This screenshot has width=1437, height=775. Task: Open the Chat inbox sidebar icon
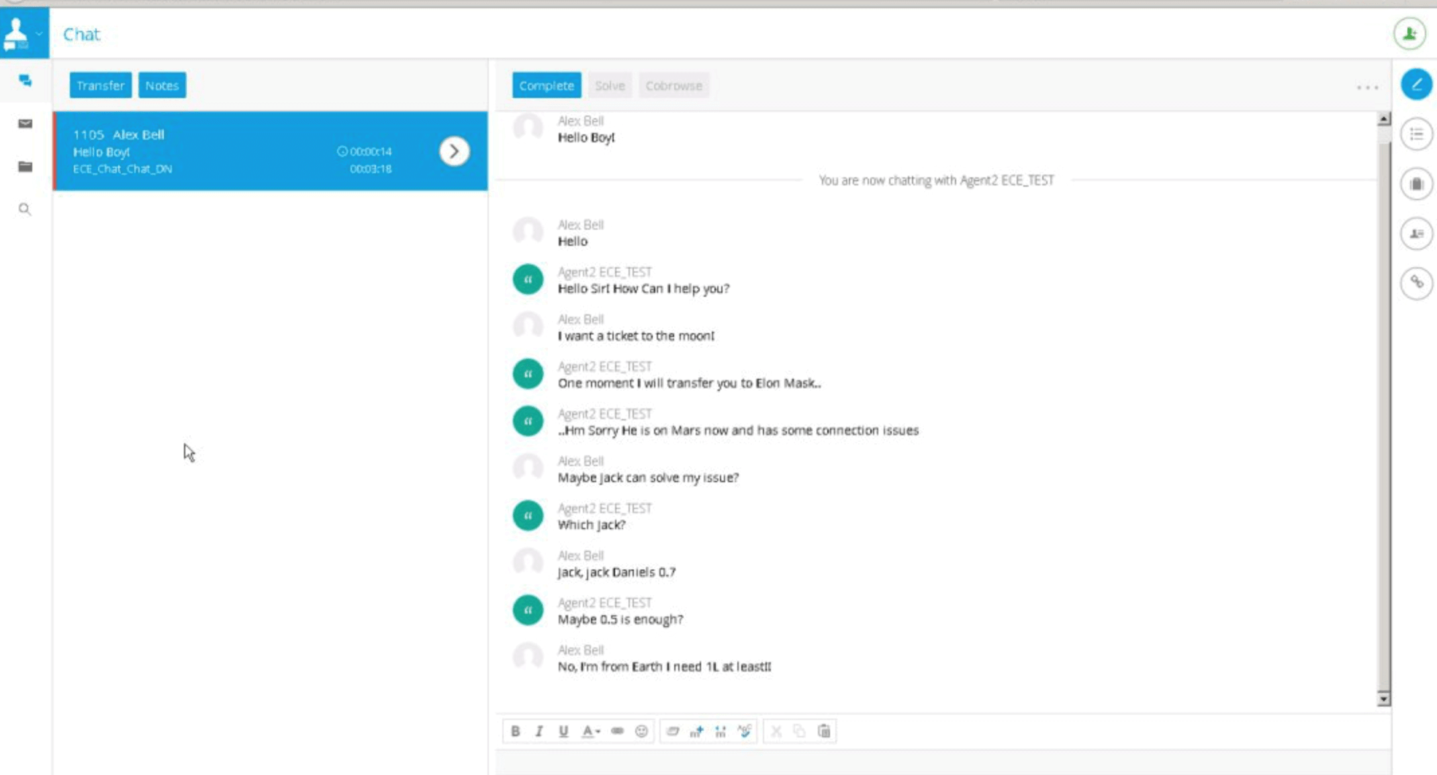25,81
